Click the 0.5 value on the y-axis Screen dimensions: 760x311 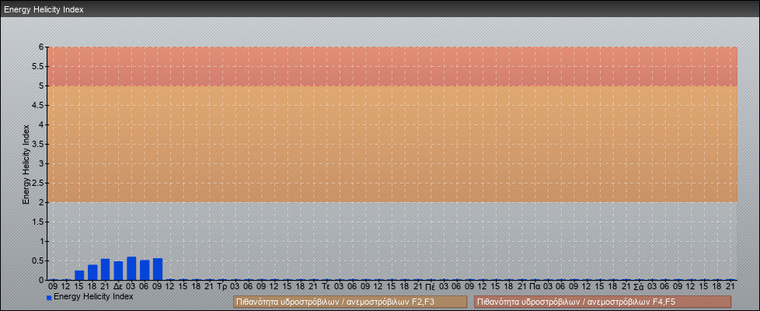[x=38, y=260]
